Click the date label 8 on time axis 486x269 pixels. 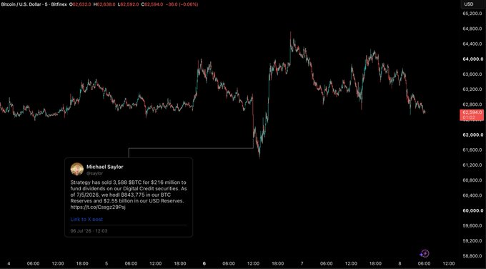[x=400, y=263]
